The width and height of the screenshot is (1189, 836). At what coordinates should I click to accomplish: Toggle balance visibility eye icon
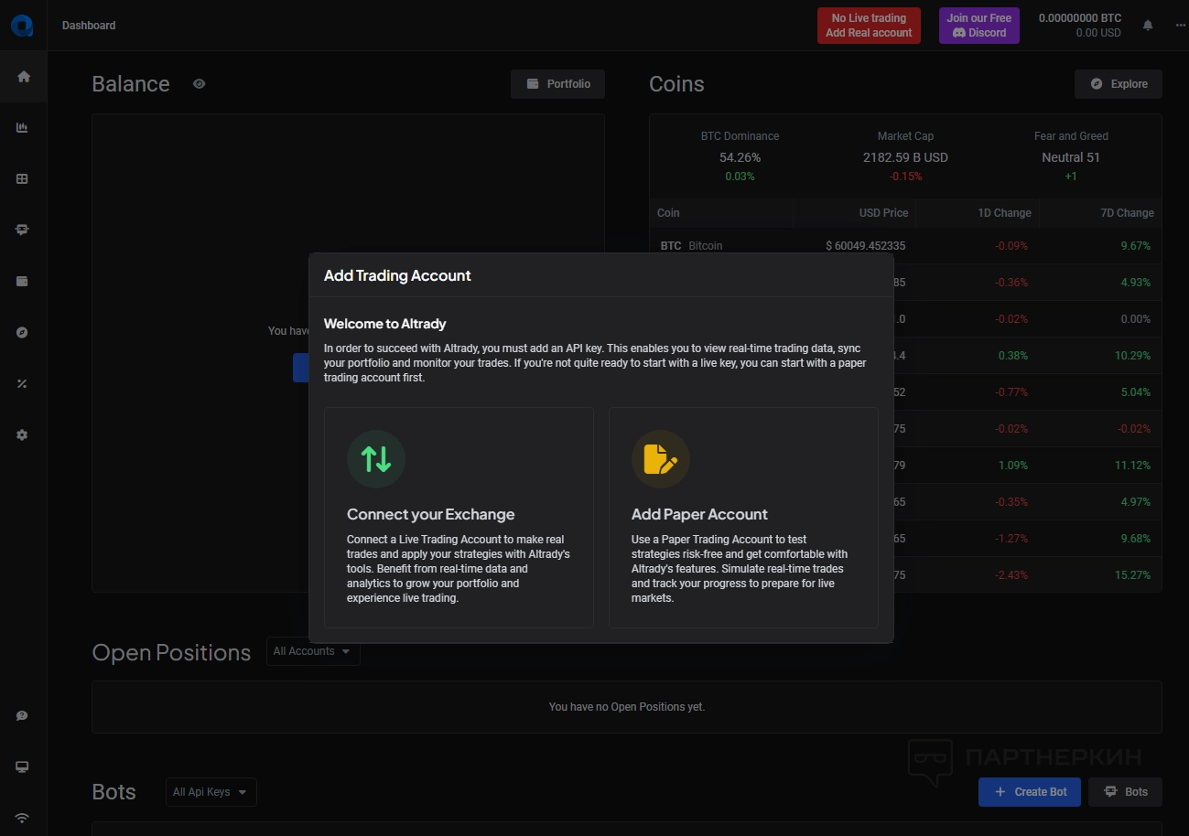coord(200,84)
